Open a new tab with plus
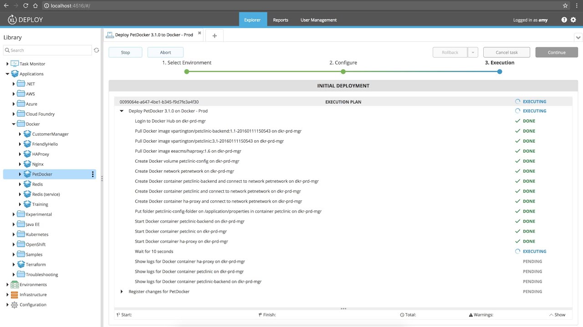The height and width of the screenshot is (327, 583). pos(215,36)
